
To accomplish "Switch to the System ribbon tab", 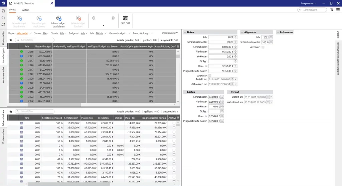I will 25,10.
